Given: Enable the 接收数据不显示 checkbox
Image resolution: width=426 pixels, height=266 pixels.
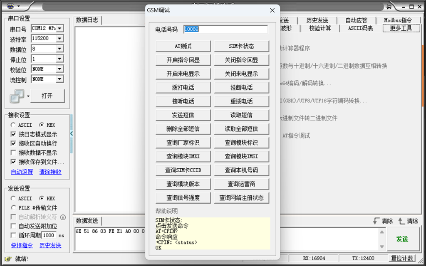Looking at the screenshot, I should (13, 153).
